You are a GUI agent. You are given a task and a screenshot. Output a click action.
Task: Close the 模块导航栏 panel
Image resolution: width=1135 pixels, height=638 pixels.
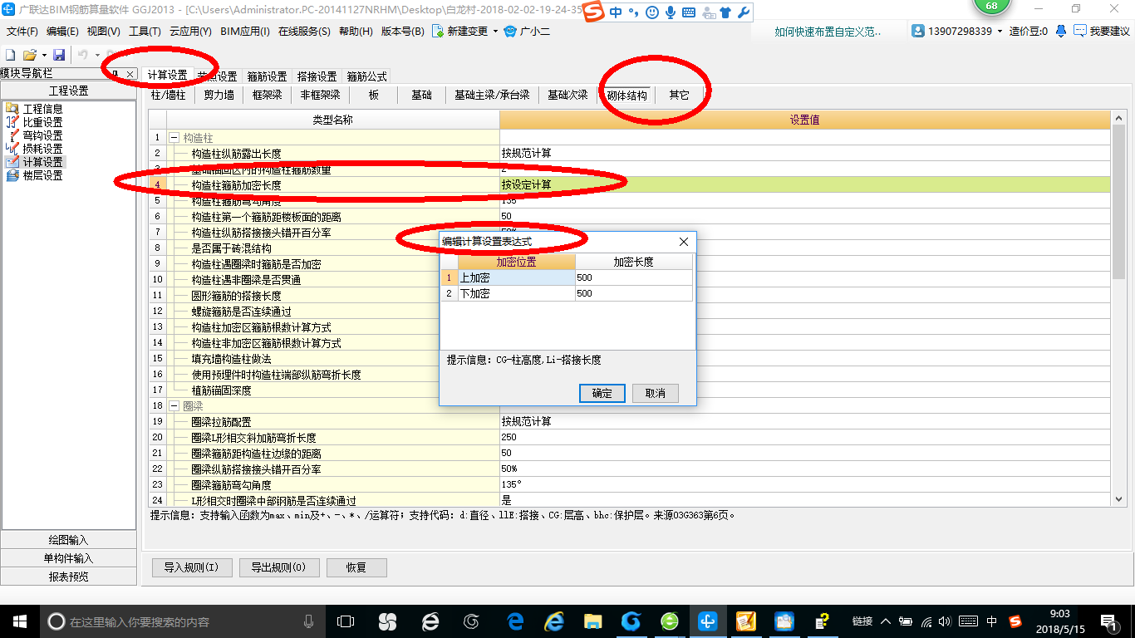click(x=130, y=75)
